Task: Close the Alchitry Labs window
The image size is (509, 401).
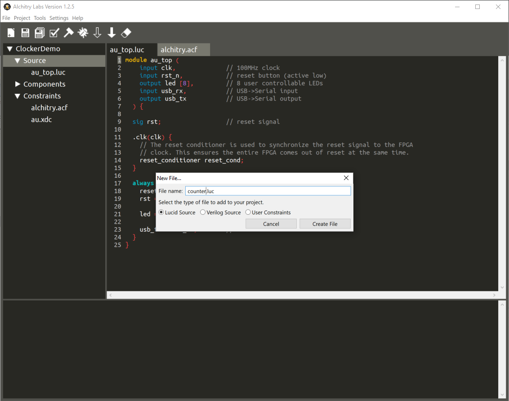Action: [498, 7]
